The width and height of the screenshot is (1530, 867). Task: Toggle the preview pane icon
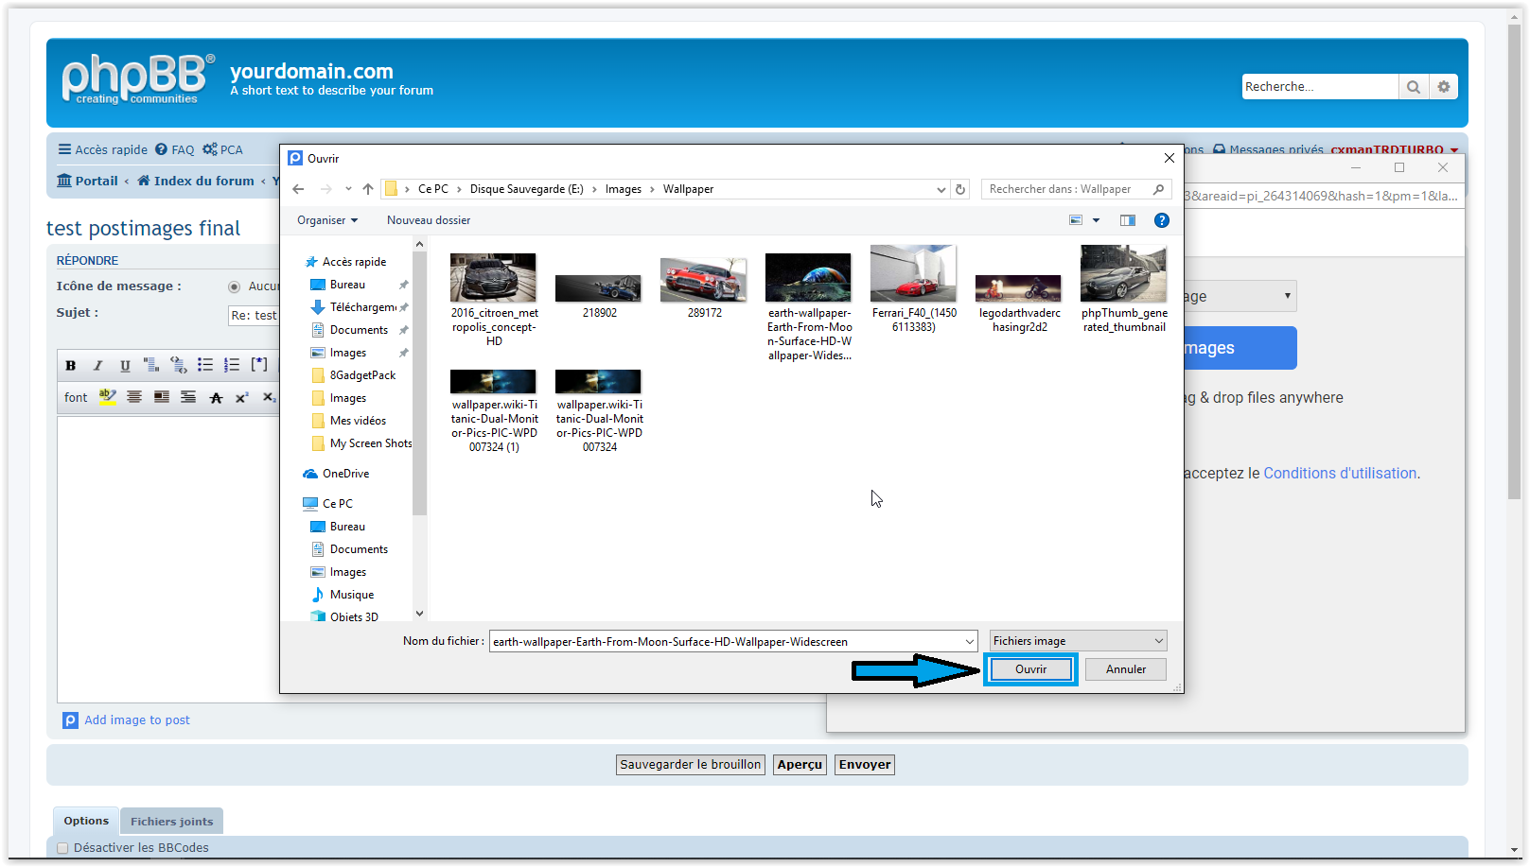(x=1128, y=220)
